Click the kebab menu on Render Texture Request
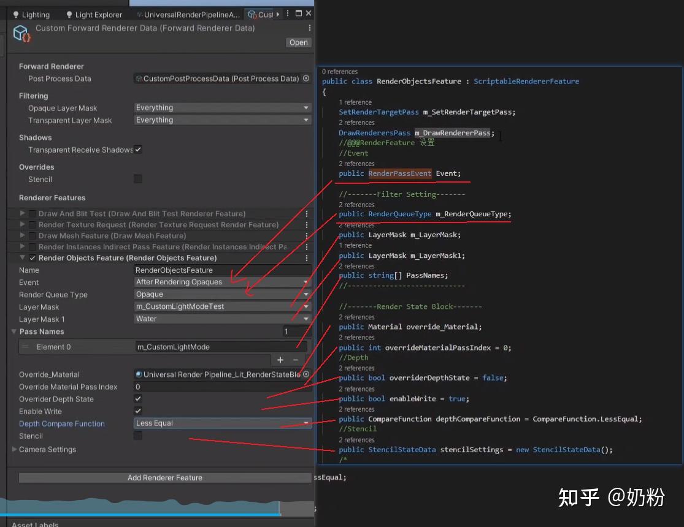Screen dimensions: 684x527 [x=307, y=224]
